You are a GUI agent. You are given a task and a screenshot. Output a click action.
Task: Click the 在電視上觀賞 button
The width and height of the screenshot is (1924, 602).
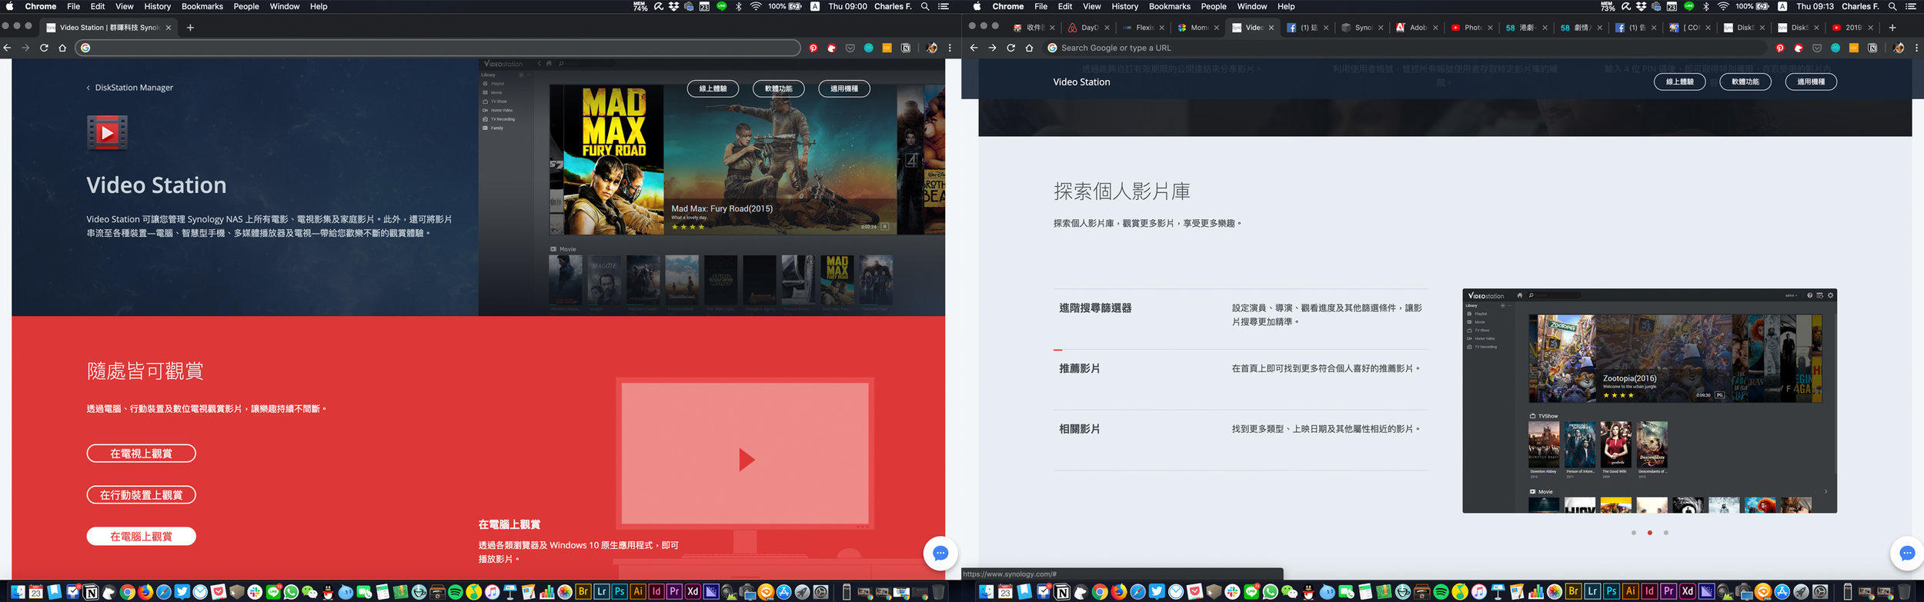pos(142,454)
